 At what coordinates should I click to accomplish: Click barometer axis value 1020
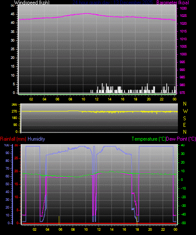(x=183, y=23)
